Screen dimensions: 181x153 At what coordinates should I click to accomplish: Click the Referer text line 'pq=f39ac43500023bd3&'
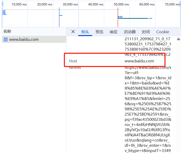148,119
